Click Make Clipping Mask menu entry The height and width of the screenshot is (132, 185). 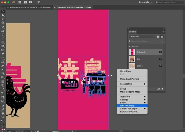point(130,92)
